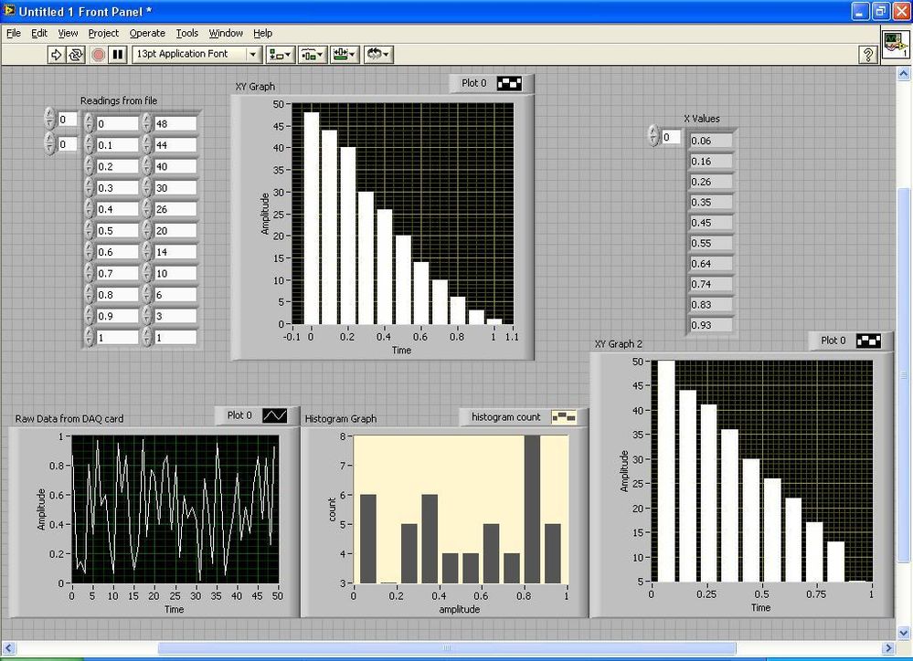Click the X Values element 0.35
Image resolution: width=913 pixels, height=661 pixels.
coord(711,203)
